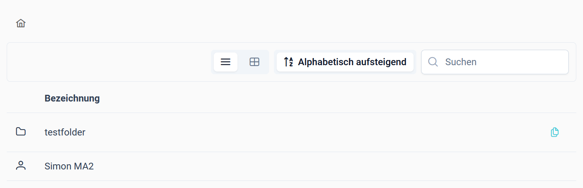Open the testfolder entry
Screen dimensions: 583x188
pyautogui.click(x=65, y=132)
